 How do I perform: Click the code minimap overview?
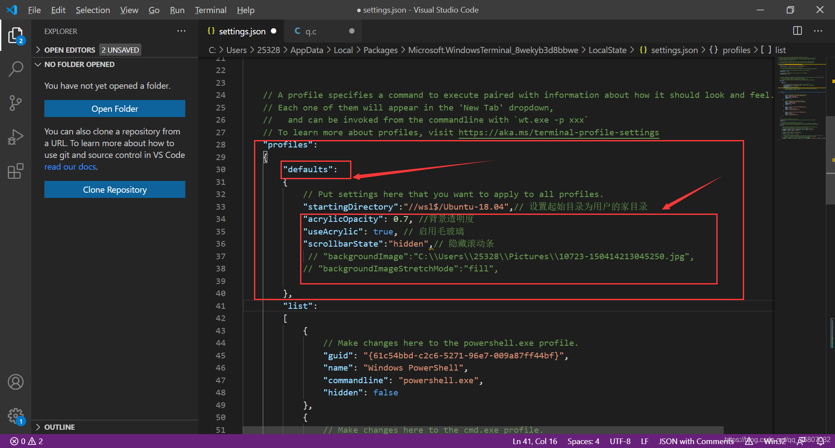800,100
